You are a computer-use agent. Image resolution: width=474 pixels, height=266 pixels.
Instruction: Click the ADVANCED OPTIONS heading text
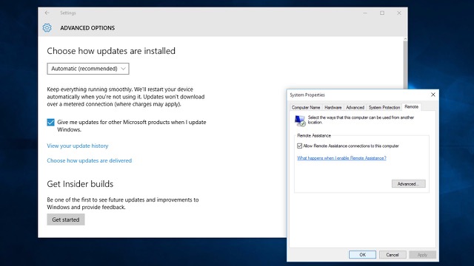coord(87,28)
